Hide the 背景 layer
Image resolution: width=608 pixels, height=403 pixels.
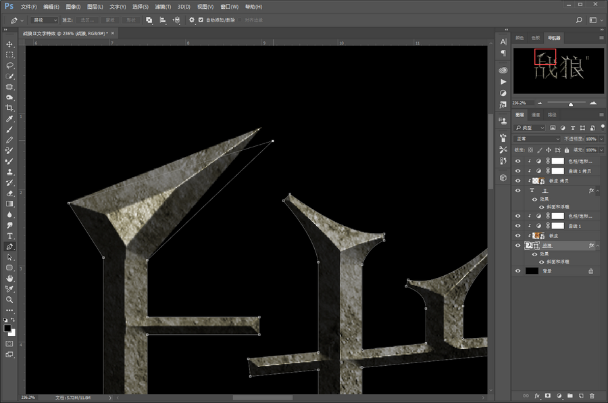pos(518,270)
